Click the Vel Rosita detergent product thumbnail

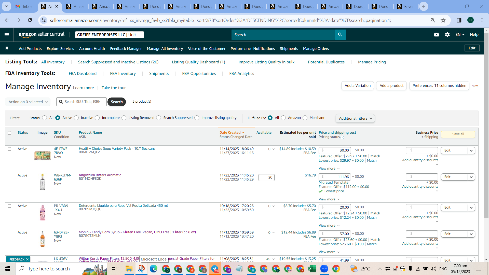43,213
